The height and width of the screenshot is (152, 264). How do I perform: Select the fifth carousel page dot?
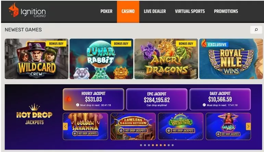coord(157,145)
